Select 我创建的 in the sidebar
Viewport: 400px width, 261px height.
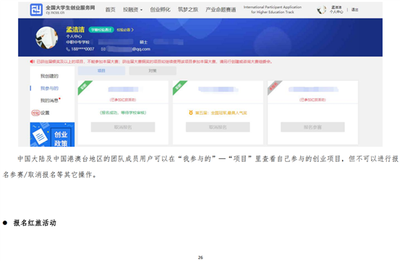coord(49,76)
